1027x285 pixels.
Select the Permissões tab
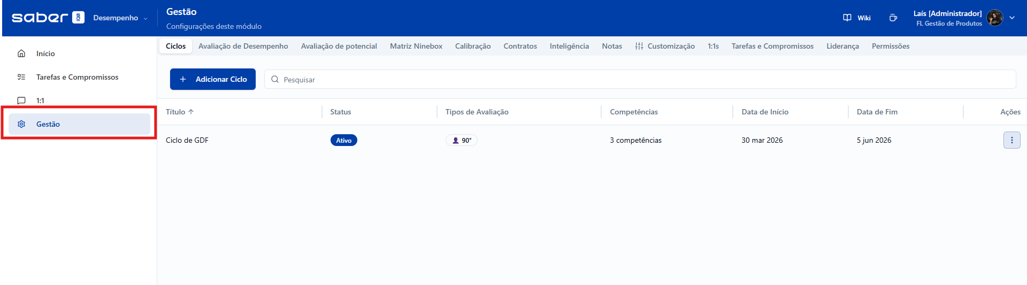pos(890,46)
